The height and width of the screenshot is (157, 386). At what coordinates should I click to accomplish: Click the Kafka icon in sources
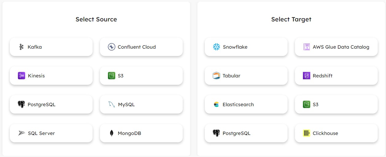pyautogui.click(x=21, y=47)
